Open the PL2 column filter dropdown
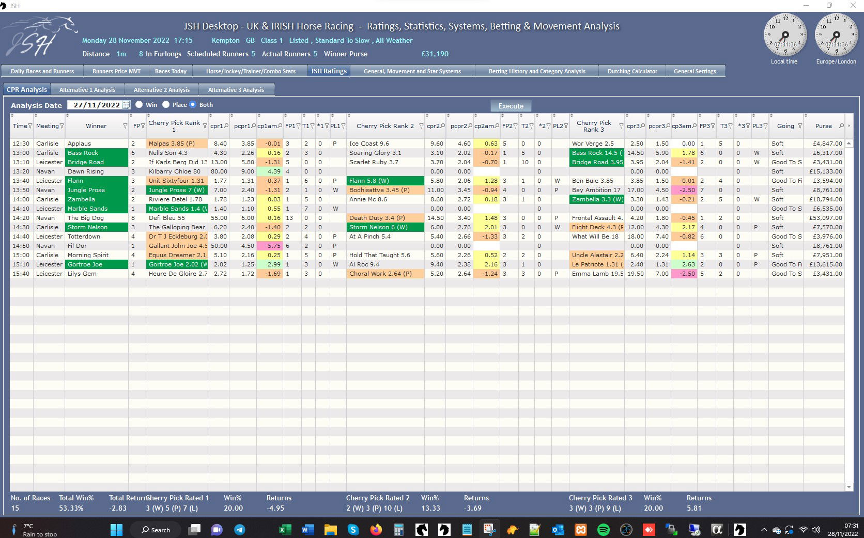This screenshot has height=538, width=864. 566,126
